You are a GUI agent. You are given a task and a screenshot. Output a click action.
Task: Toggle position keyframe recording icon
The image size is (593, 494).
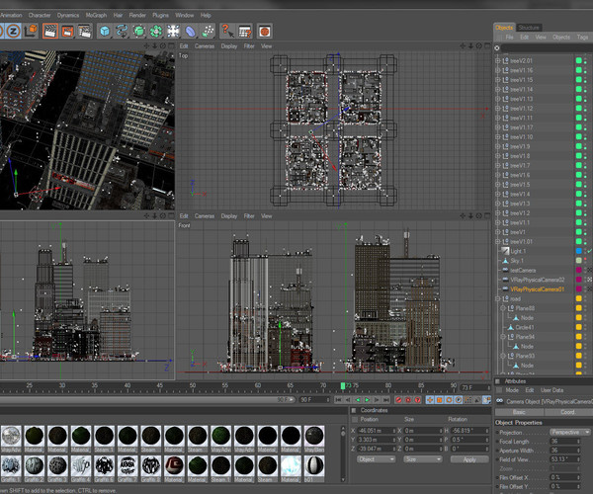click(430, 399)
